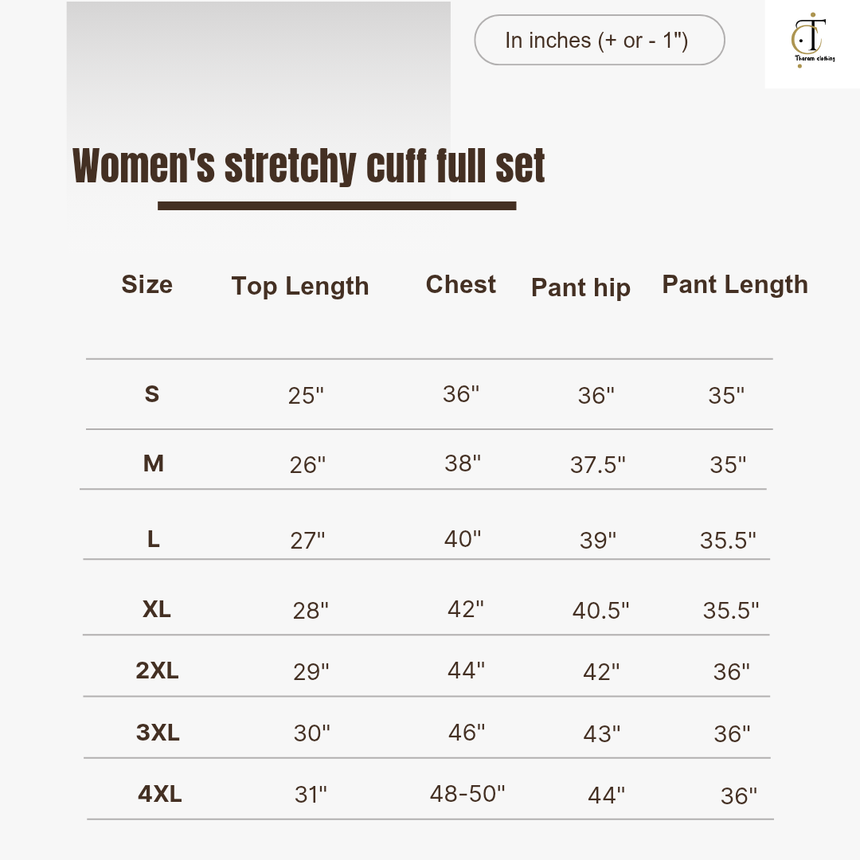This screenshot has width=860, height=860.
Task: Click the 2XL size row label
Action: click(x=157, y=670)
